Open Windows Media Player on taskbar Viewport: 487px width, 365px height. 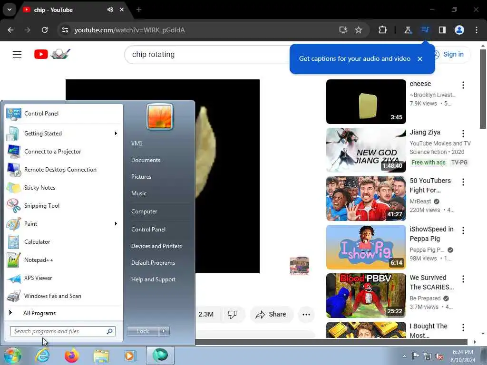coord(130,355)
